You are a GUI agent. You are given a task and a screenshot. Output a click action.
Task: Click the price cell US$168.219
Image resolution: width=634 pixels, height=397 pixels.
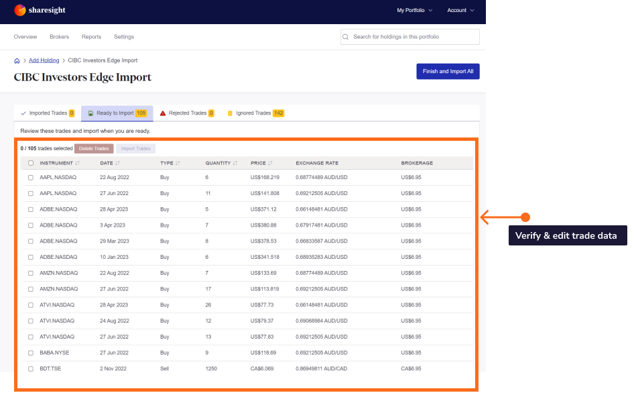pos(265,177)
